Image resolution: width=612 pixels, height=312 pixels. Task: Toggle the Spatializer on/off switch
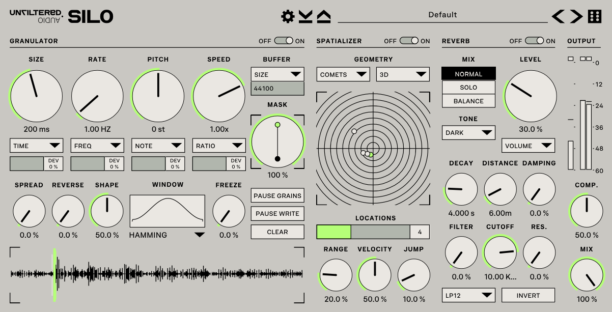click(409, 41)
